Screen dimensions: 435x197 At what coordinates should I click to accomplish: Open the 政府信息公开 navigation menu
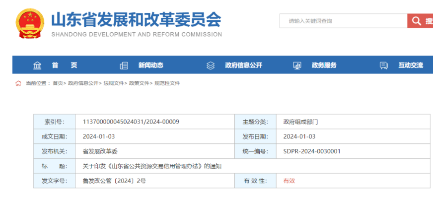click(244, 66)
